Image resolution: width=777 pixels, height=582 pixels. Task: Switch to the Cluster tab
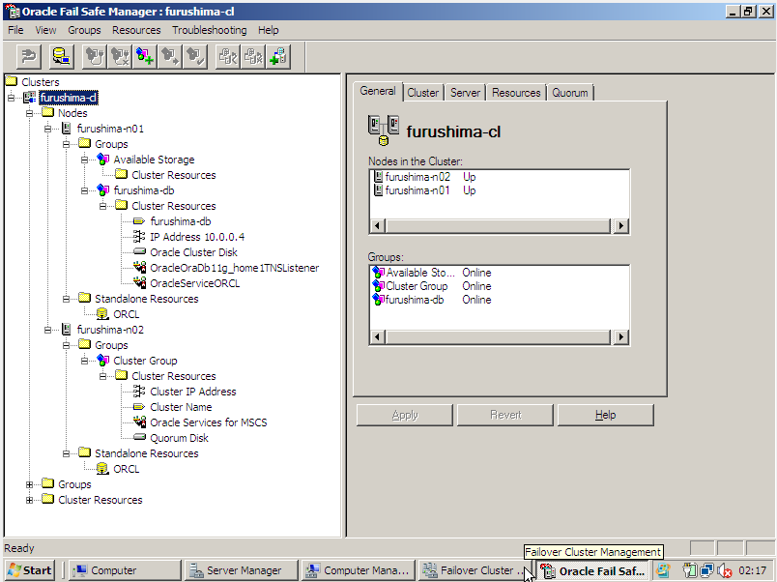click(x=422, y=93)
